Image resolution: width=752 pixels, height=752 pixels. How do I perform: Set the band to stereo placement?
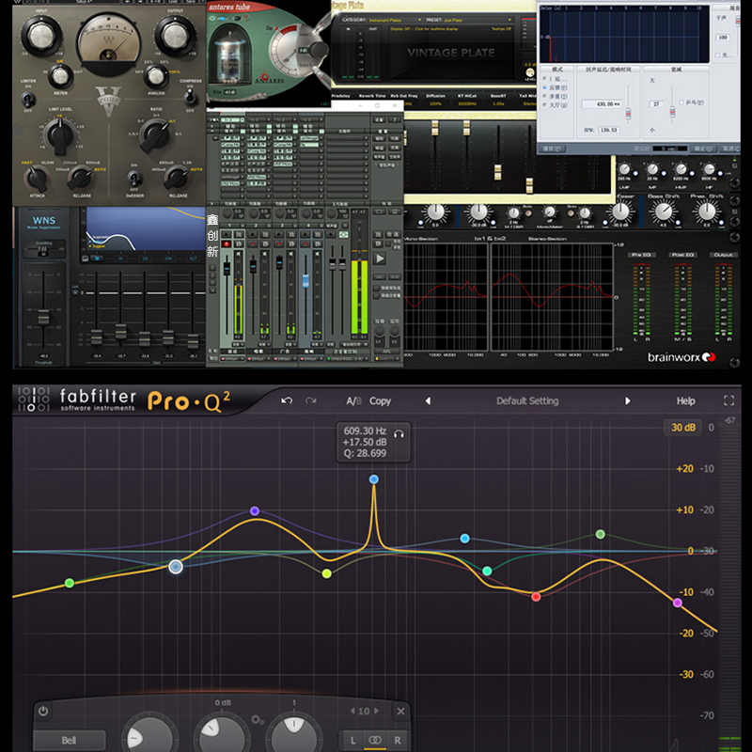point(375,741)
